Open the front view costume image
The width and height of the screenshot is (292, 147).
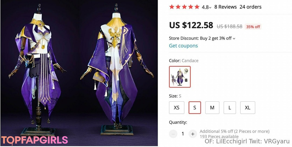pyautogui.click(x=39, y=70)
